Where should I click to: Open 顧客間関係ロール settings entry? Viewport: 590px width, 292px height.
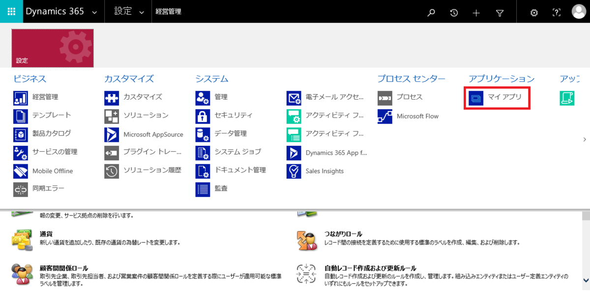click(64, 268)
